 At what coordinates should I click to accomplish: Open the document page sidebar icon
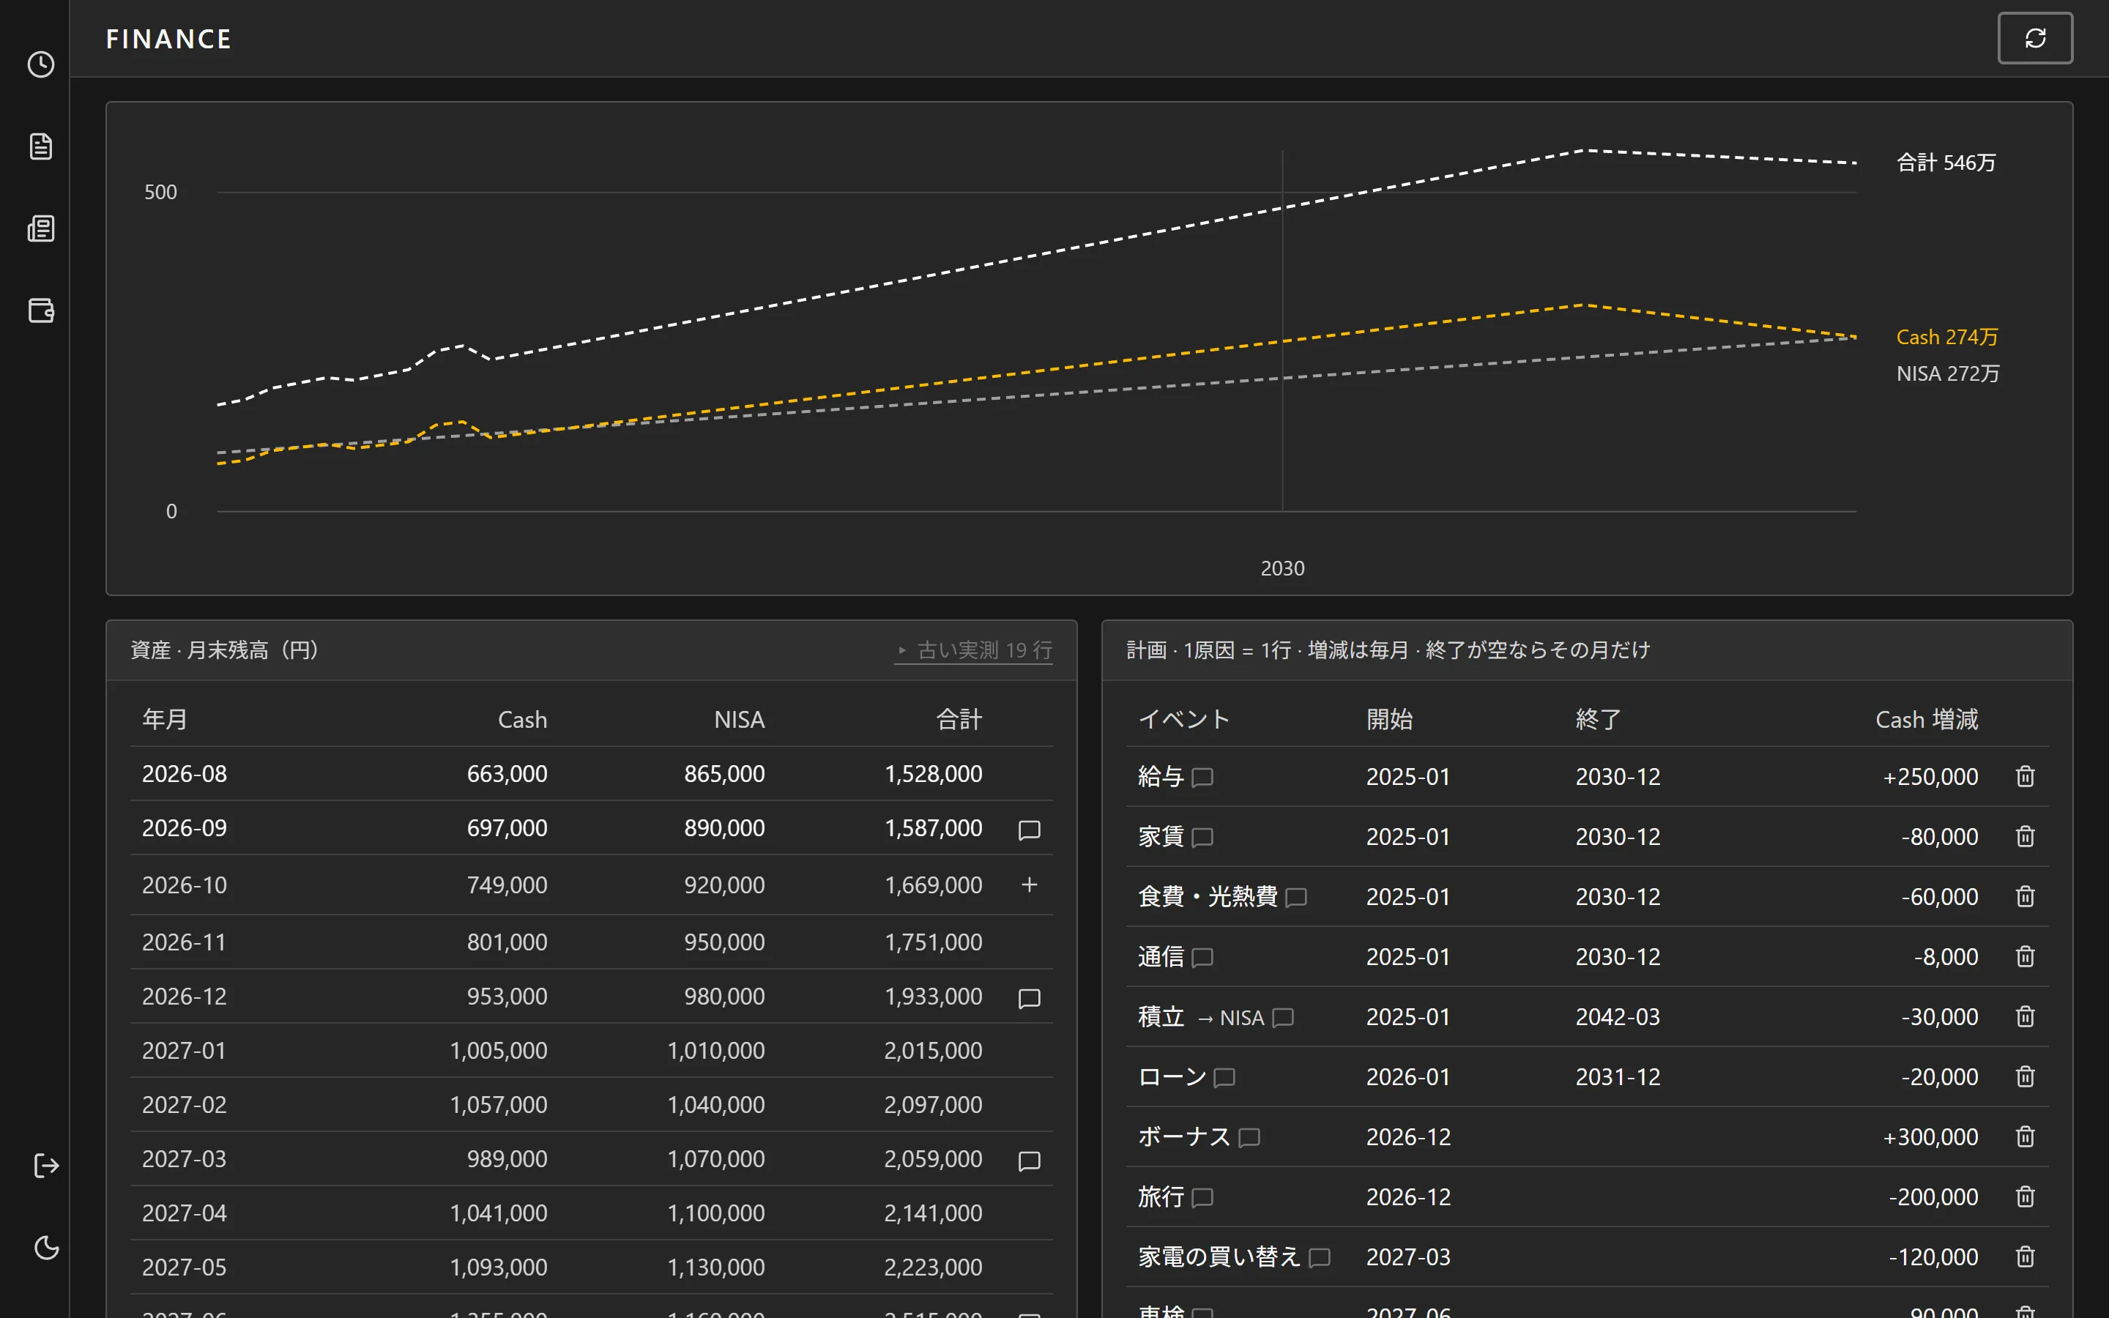(x=41, y=146)
